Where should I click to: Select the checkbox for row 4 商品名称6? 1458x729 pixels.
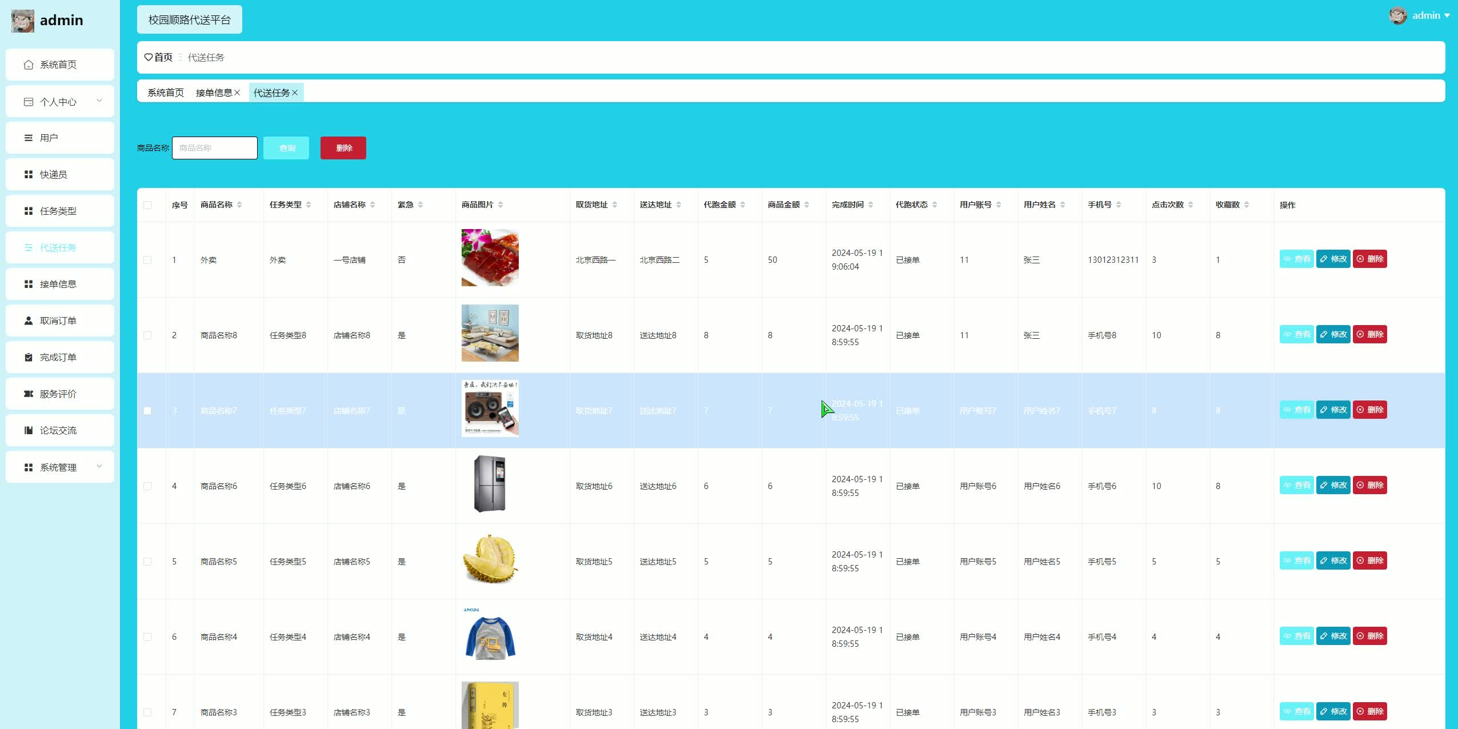147,486
